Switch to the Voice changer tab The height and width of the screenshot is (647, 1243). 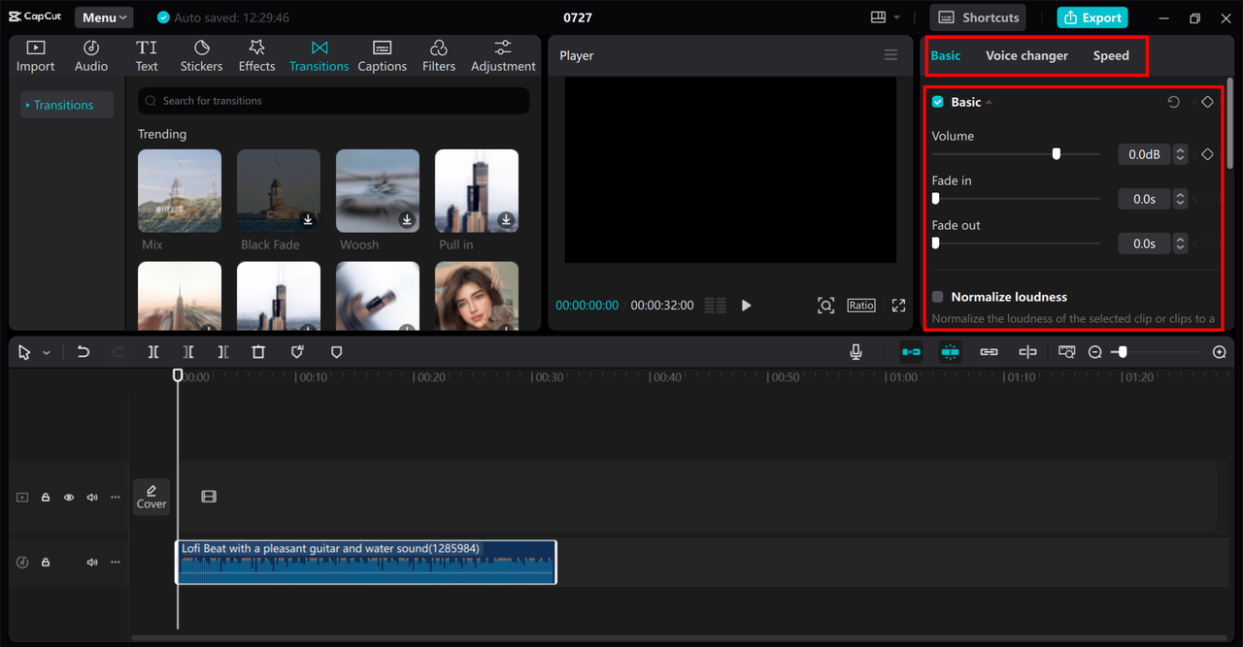coord(1026,55)
